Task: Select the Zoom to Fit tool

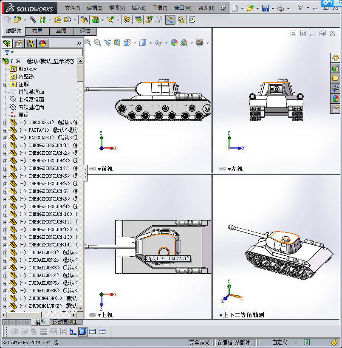Action: [x=88, y=43]
